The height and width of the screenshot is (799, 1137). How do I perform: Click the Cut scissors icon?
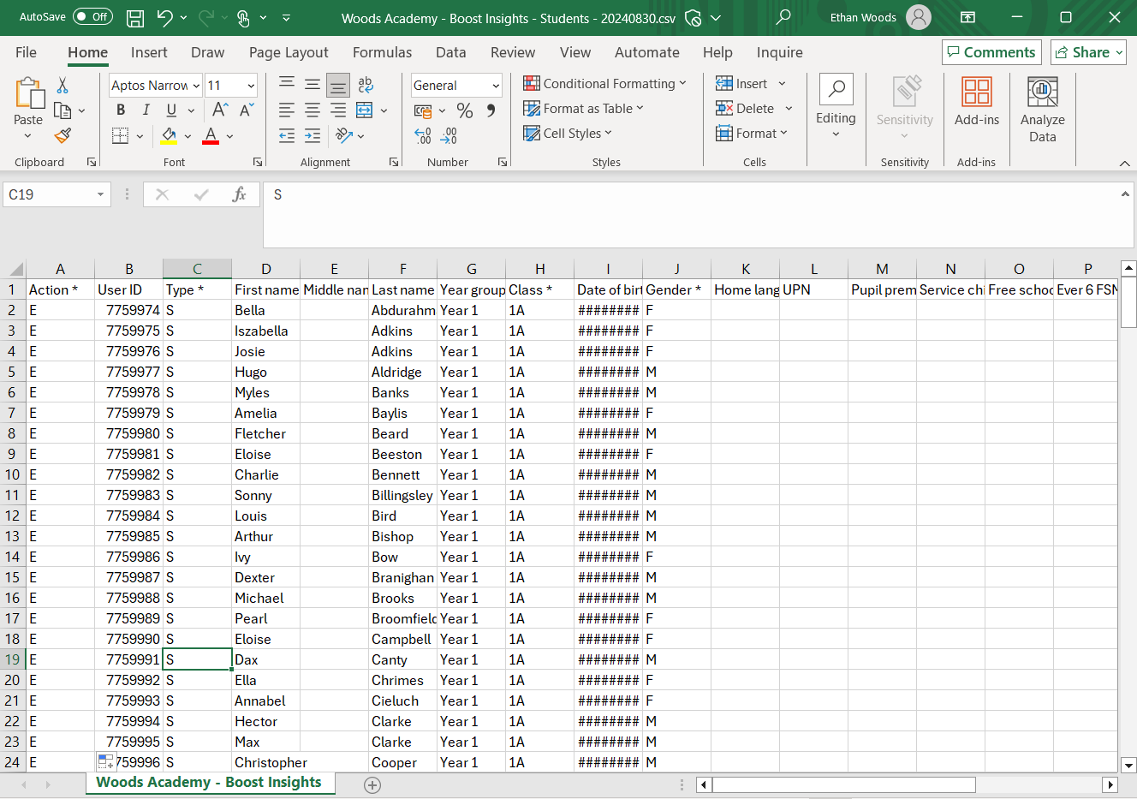(x=63, y=86)
